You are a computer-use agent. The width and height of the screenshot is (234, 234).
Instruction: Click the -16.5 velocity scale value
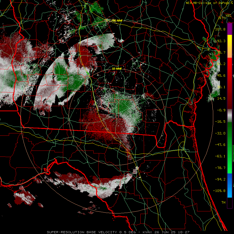coord(220,122)
